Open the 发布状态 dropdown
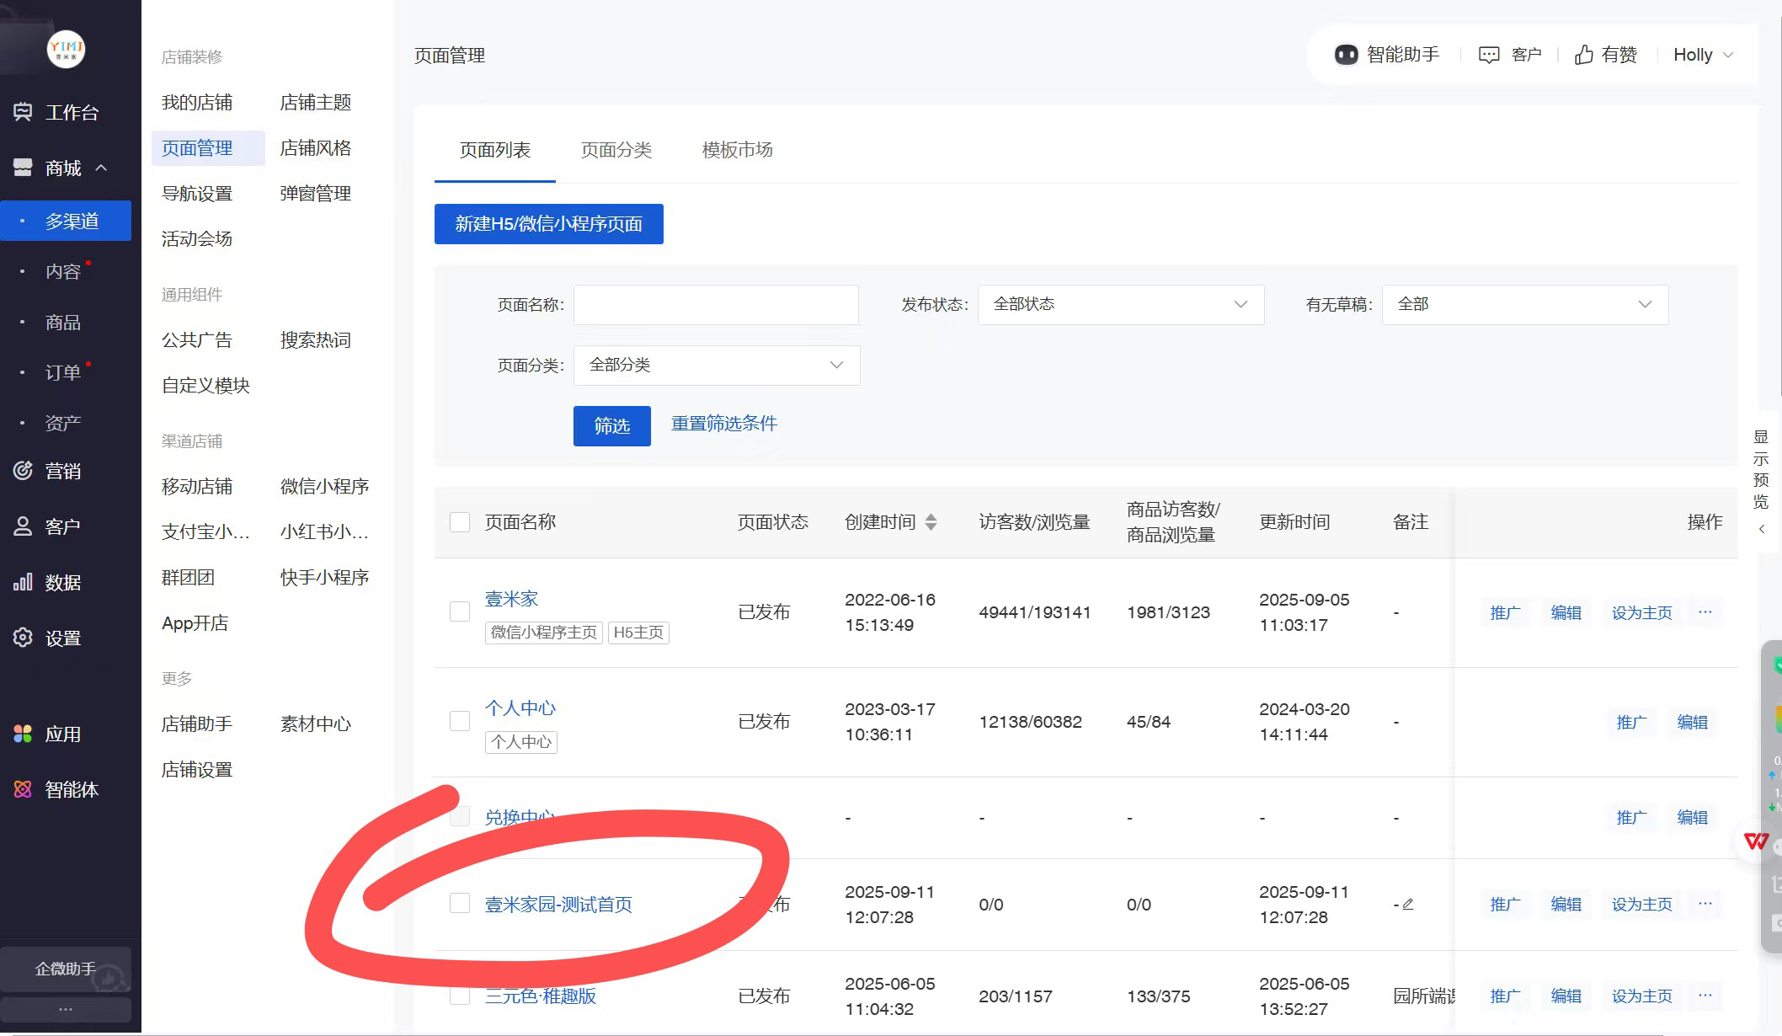The height and width of the screenshot is (1036, 1782). coord(1120,304)
